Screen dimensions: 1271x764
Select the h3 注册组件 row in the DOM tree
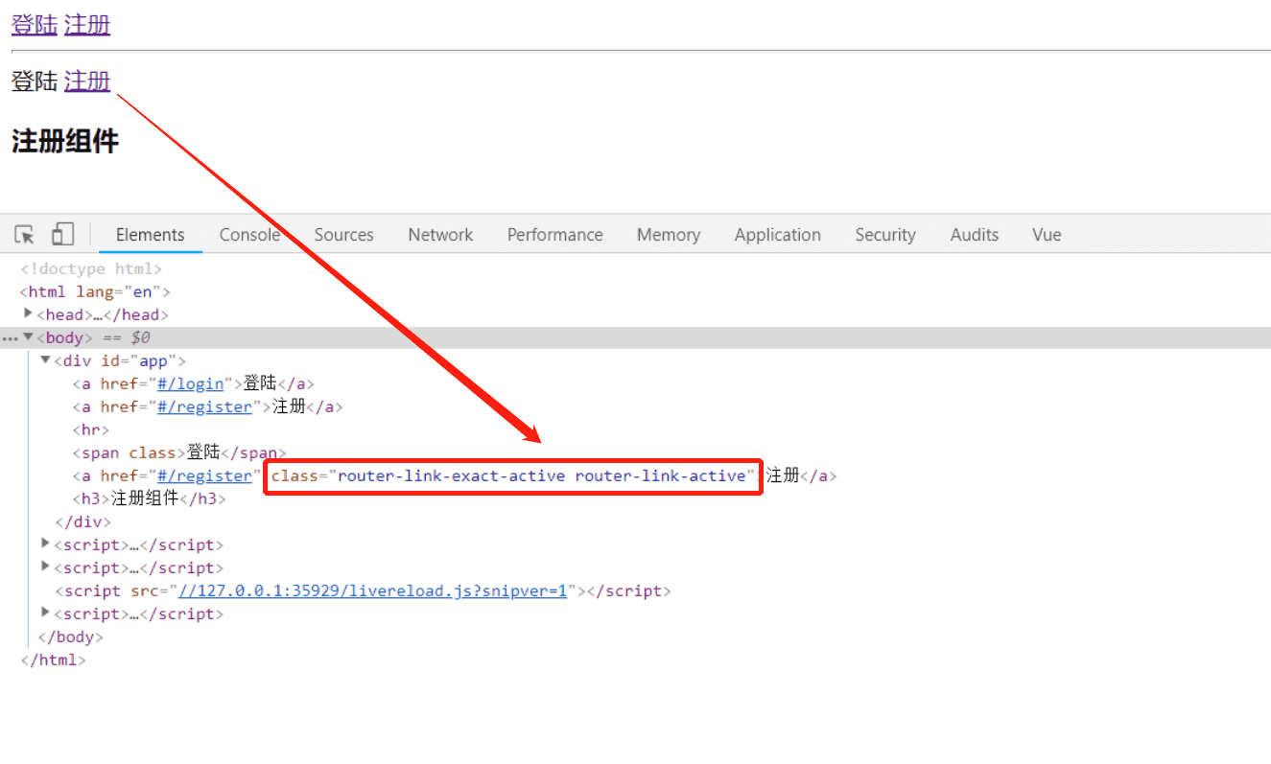[x=150, y=498]
